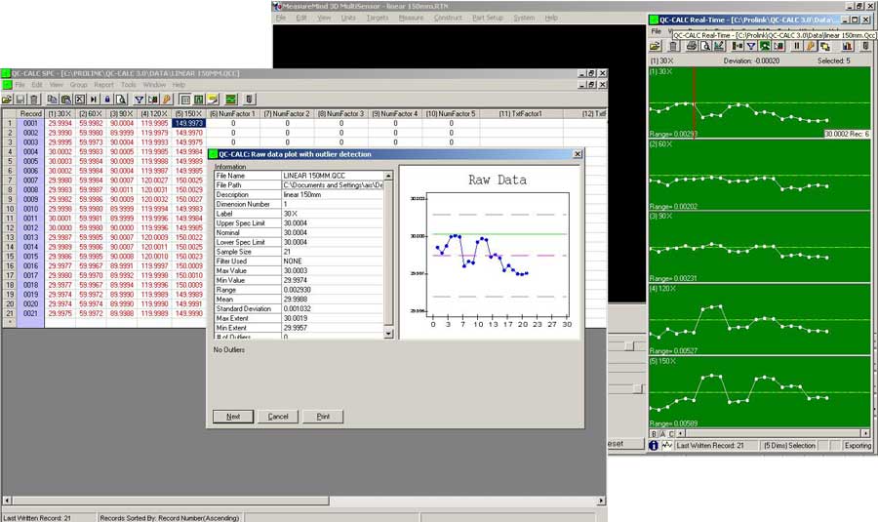Click the printer icon in Real-Time toolbar
The image size is (878, 522).
point(692,46)
